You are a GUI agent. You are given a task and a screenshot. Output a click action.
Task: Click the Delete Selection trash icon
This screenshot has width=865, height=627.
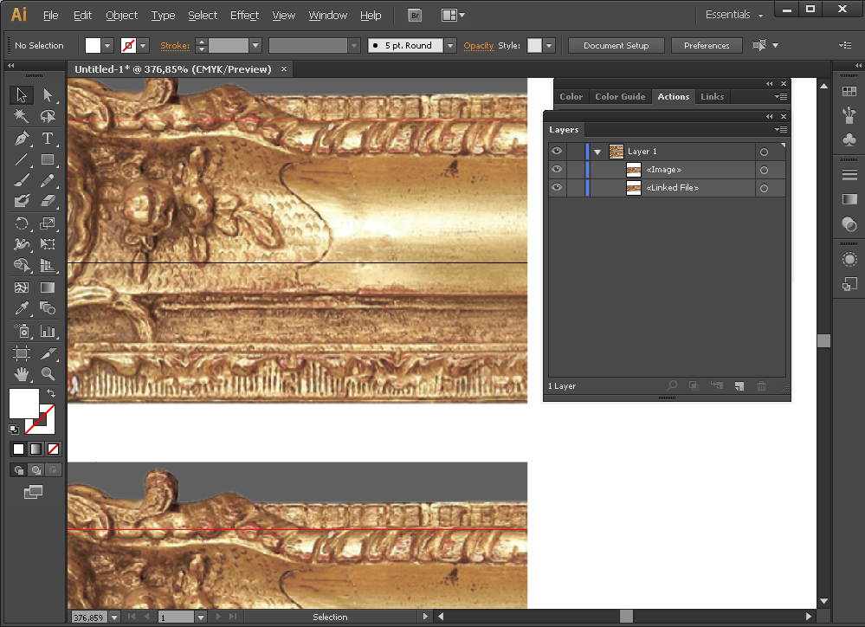coord(761,386)
